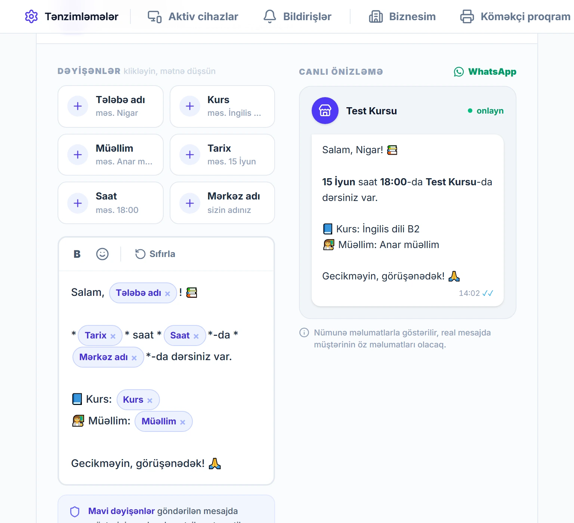574x523 pixels.
Task: Remove the Tələbə adı chip from the message
Action: tap(167, 294)
